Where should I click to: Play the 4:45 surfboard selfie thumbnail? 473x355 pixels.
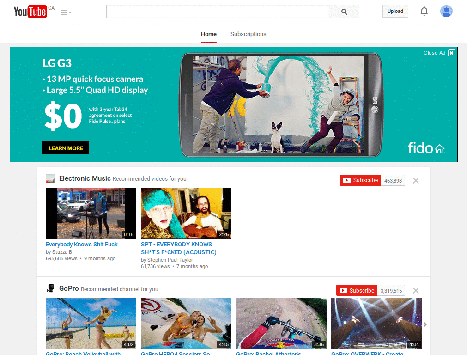186,323
